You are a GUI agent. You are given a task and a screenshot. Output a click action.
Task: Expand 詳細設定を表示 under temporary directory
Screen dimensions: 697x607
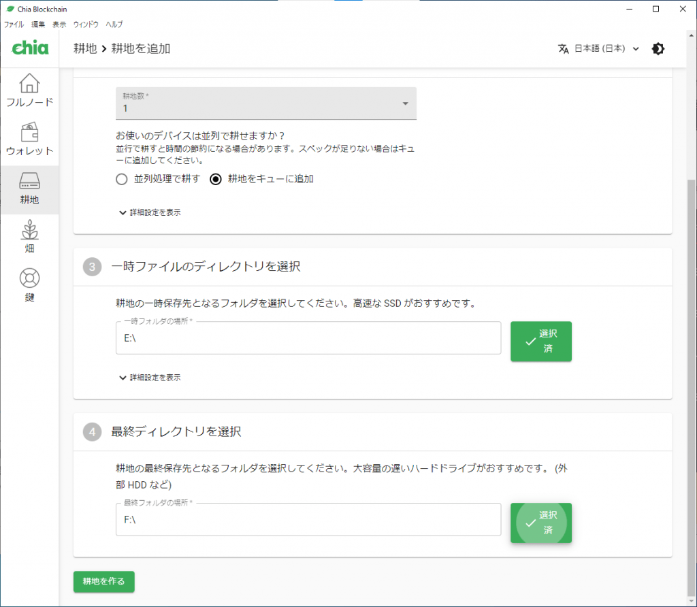pos(150,377)
